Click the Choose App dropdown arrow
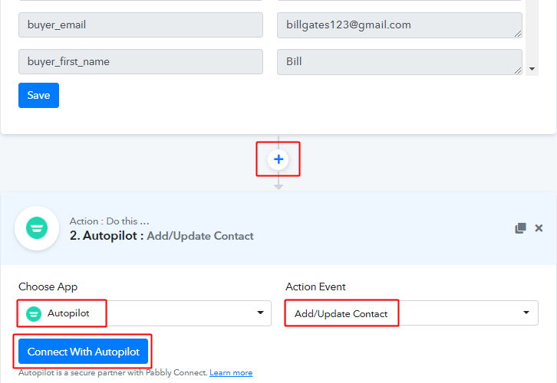The width and height of the screenshot is (557, 383). [x=260, y=313]
